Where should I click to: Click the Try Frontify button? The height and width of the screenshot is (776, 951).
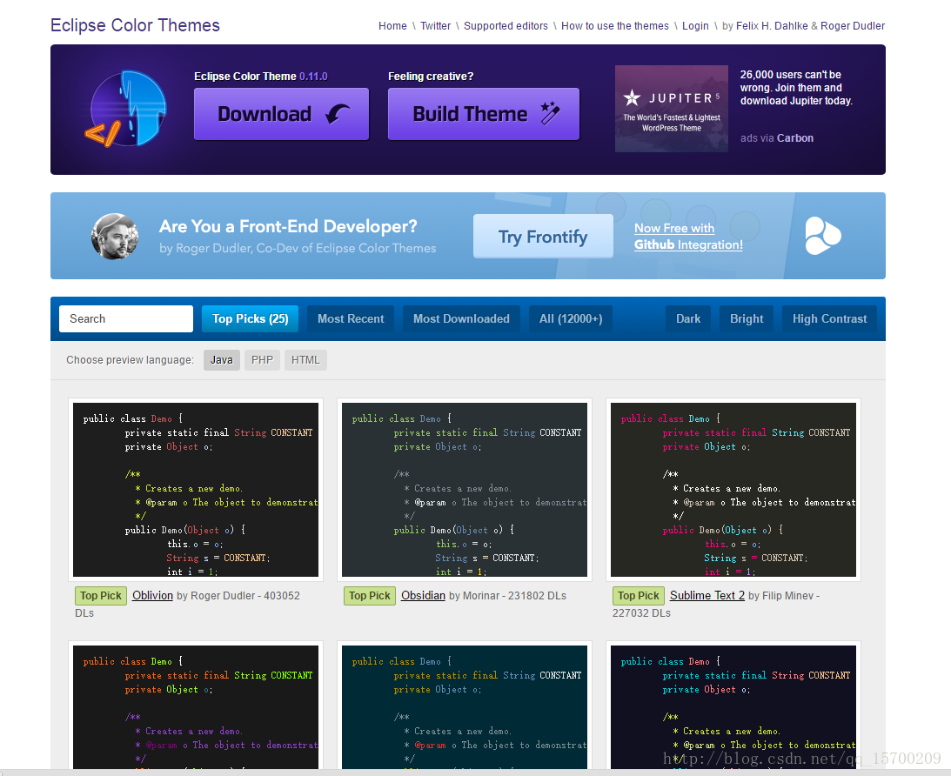[543, 237]
